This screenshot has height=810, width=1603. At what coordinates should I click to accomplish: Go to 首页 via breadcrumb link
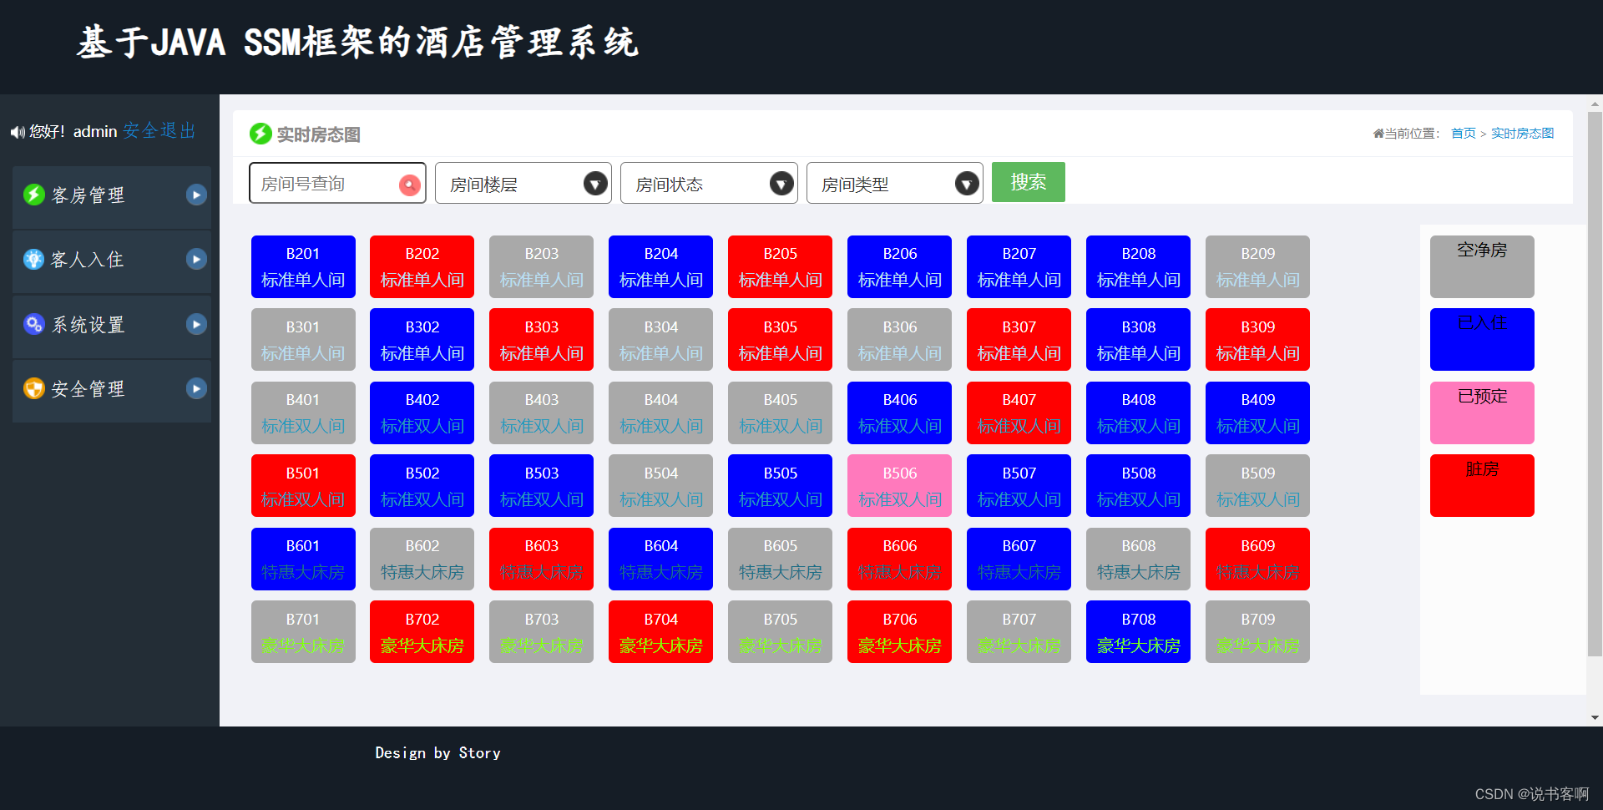(1463, 134)
